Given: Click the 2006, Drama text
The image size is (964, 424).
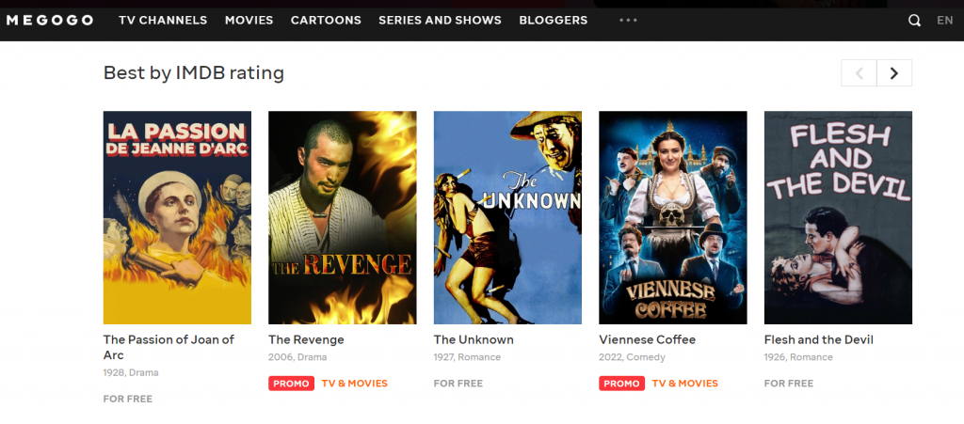Looking at the screenshot, I should coord(297,357).
